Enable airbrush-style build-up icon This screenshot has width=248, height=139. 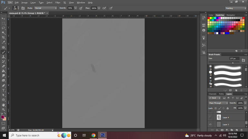pyautogui.click(x=104, y=8)
